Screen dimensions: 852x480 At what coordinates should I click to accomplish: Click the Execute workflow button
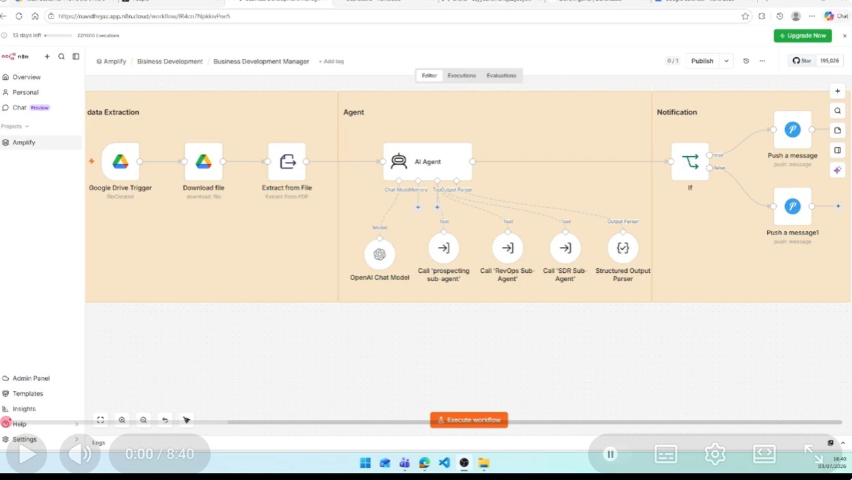pyautogui.click(x=469, y=420)
